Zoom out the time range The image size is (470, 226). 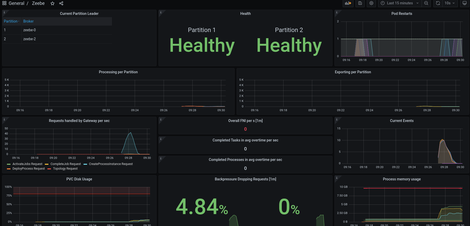tap(426, 3)
